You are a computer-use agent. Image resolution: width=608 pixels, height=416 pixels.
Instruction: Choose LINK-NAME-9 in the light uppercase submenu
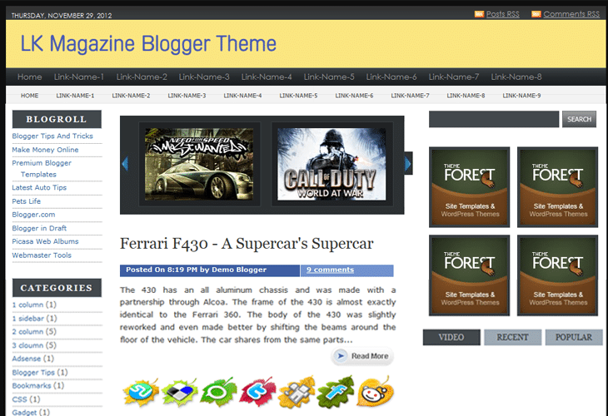coord(521,96)
